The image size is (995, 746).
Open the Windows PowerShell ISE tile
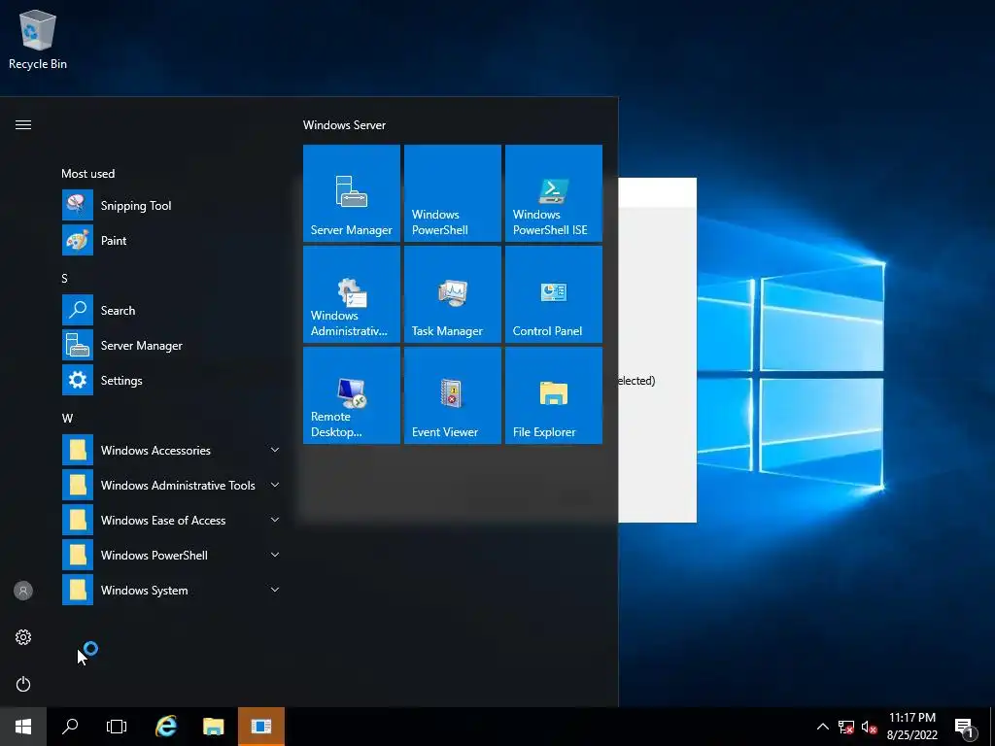click(x=553, y=193)
